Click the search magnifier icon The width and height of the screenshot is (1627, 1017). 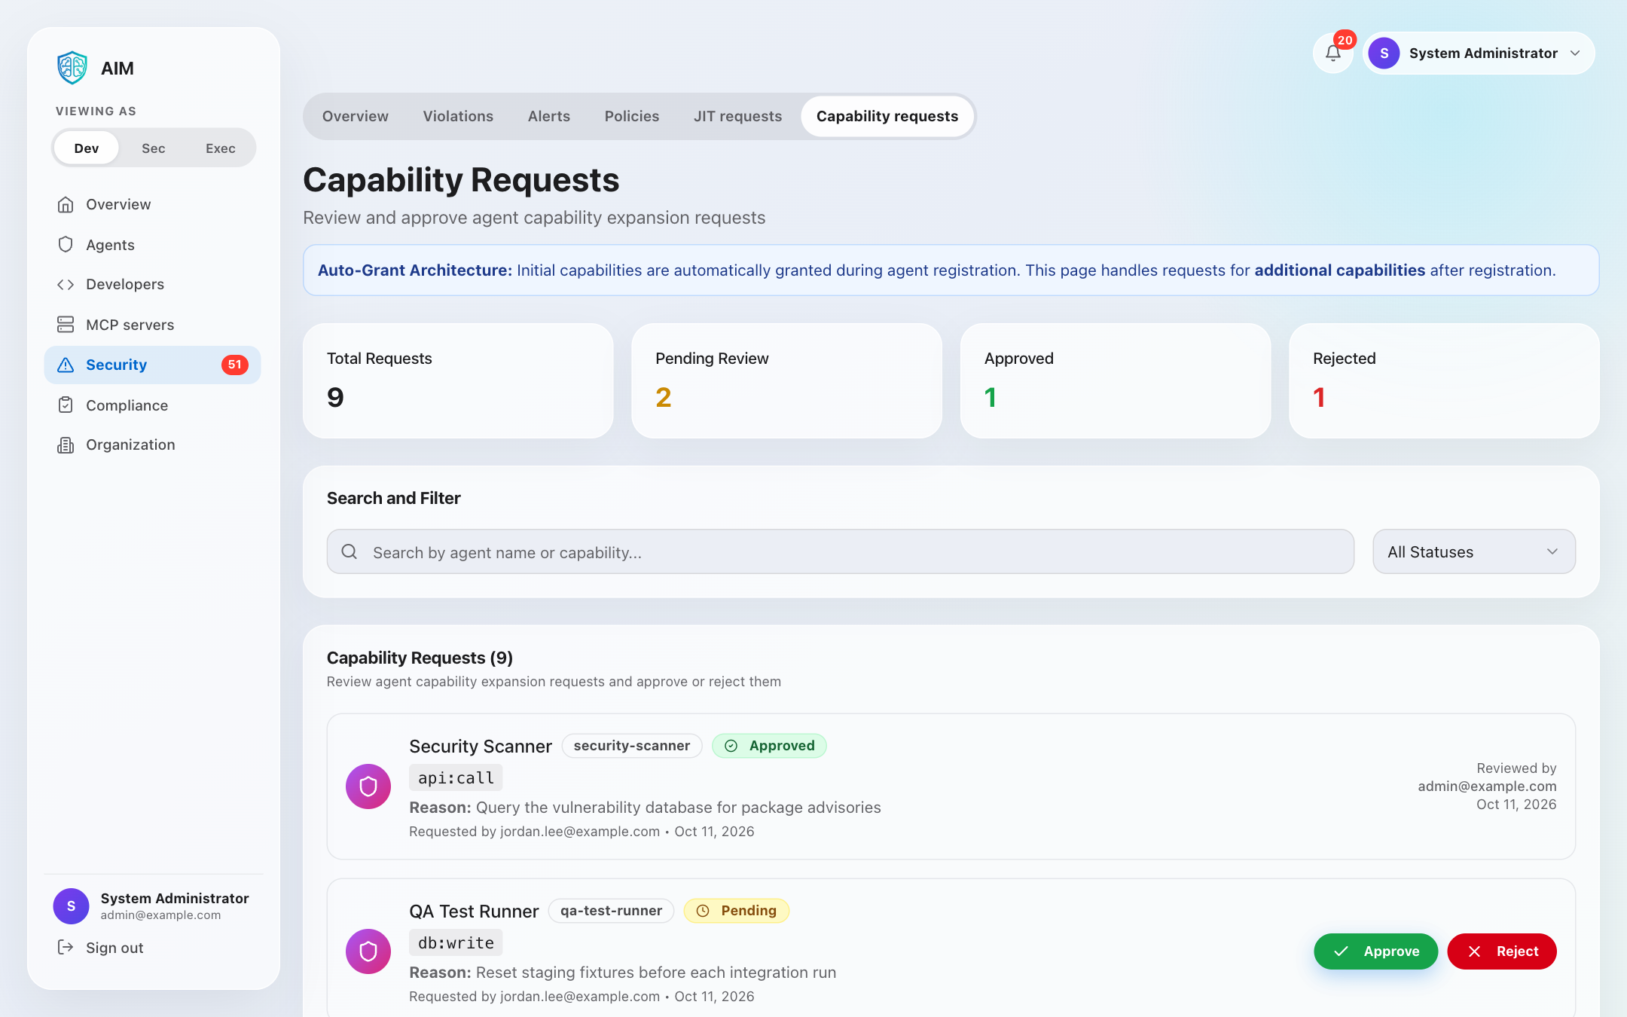(x=350, y=551)
